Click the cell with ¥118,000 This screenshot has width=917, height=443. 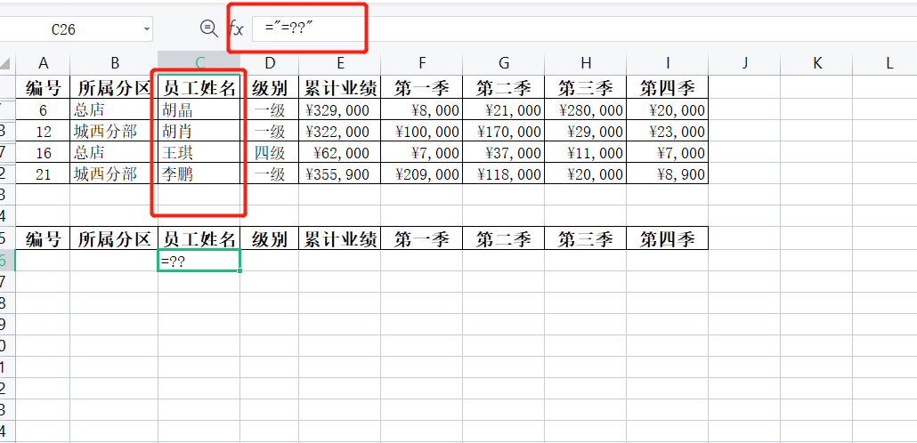pos(504,174)
